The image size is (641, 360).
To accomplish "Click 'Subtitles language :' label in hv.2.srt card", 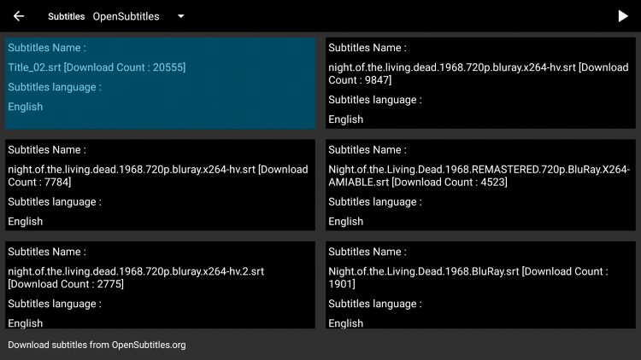I will point(55,304).
